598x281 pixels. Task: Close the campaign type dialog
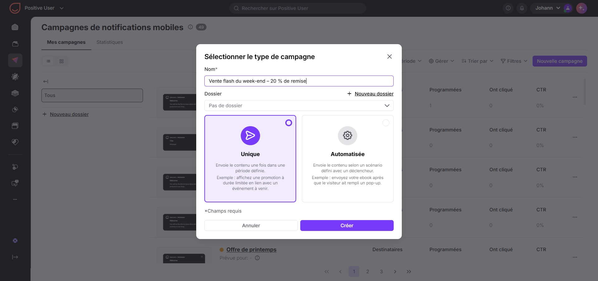389,57
